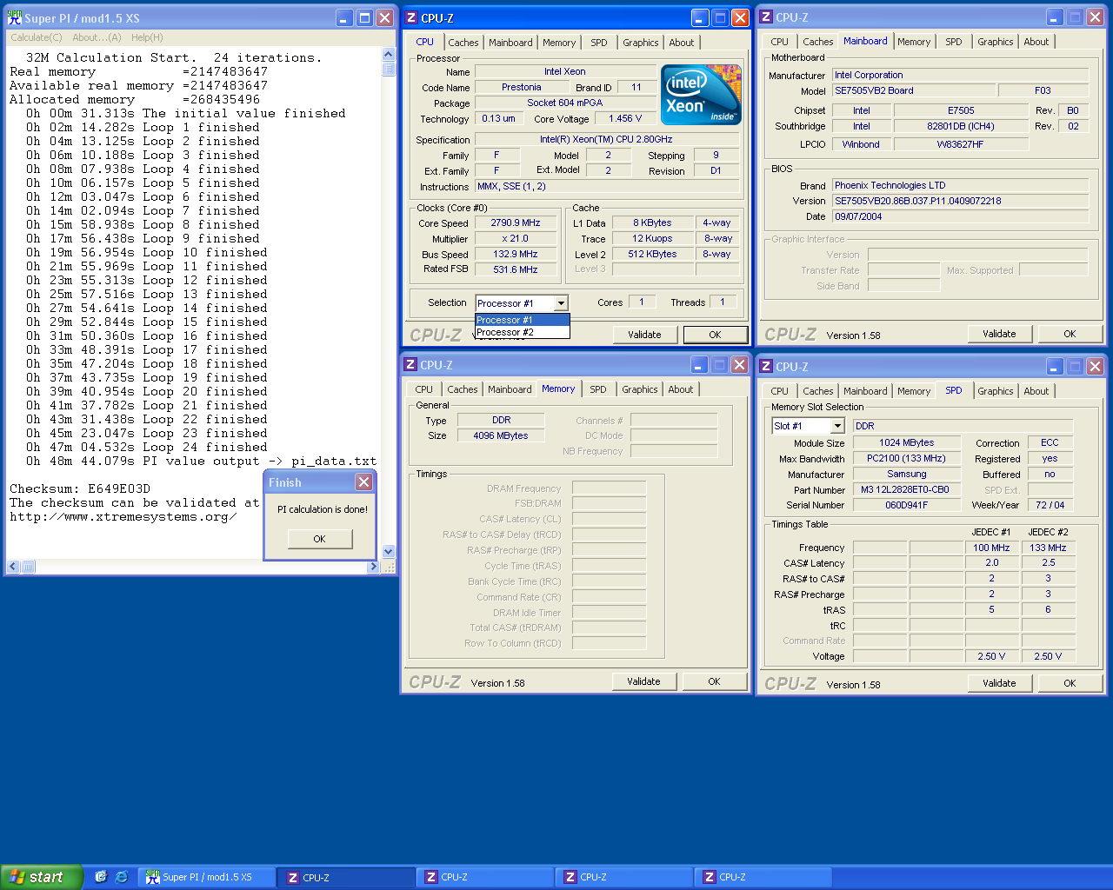Click the http://www.xtremesystems.org/ text
The height and width of the screenshot is (890, 1113).
pyautogui.click(x=123, y=516)
